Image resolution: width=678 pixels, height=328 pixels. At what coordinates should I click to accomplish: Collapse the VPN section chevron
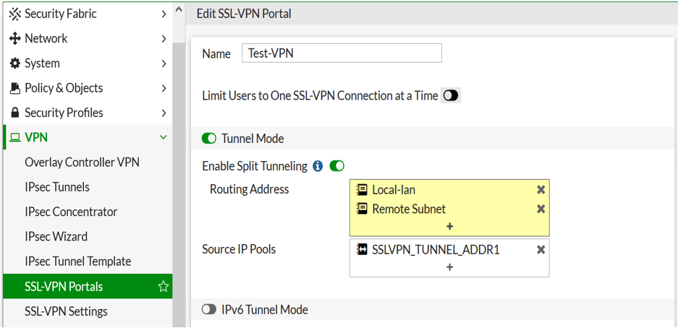tap(164, 137)
